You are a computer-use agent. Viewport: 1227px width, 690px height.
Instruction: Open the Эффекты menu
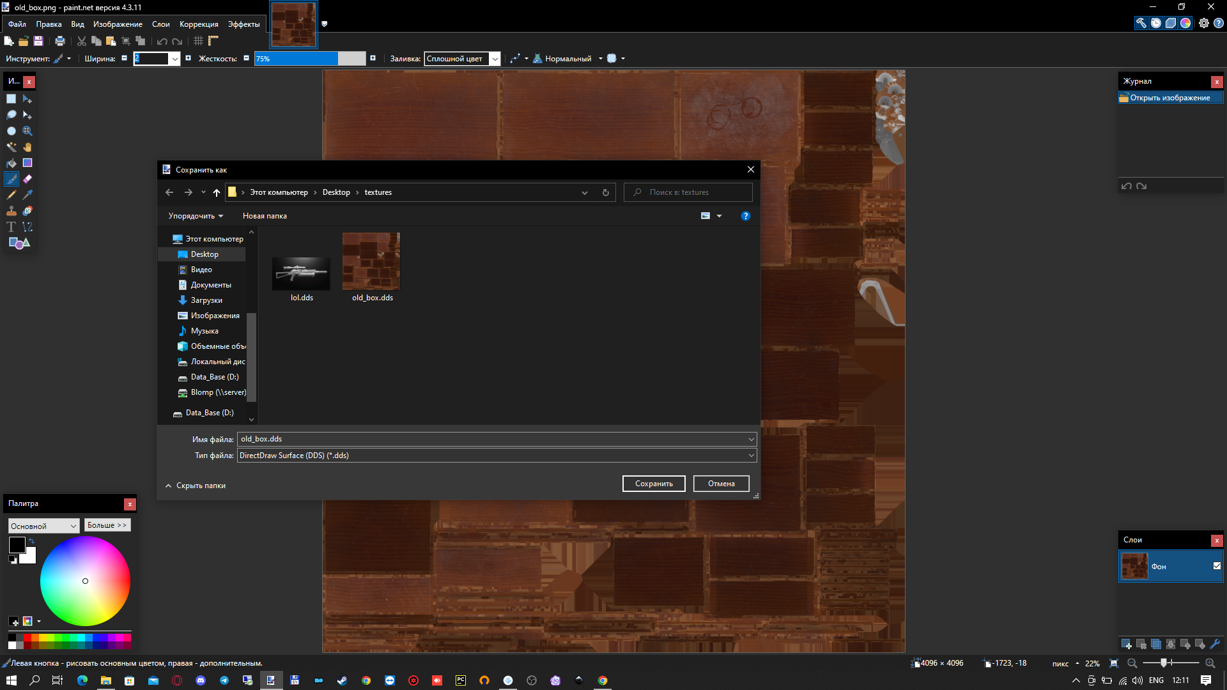(243, 24)
